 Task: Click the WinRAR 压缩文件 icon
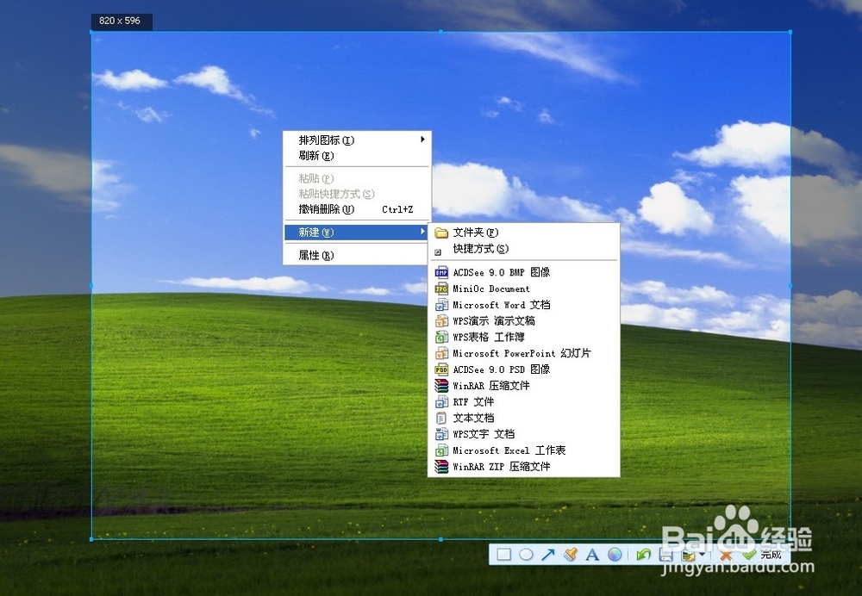point(441,386)
